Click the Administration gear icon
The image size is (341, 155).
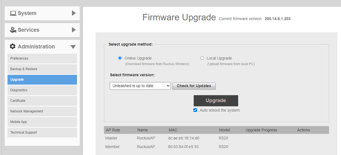[13, 47]
